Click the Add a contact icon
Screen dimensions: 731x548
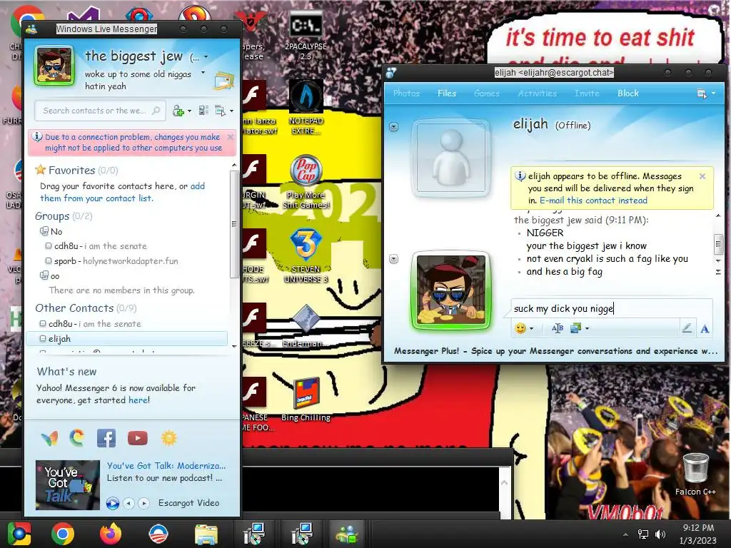pos(178,111)
